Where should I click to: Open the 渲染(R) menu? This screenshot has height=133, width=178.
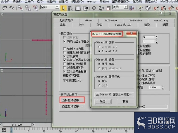click(137, 1)
